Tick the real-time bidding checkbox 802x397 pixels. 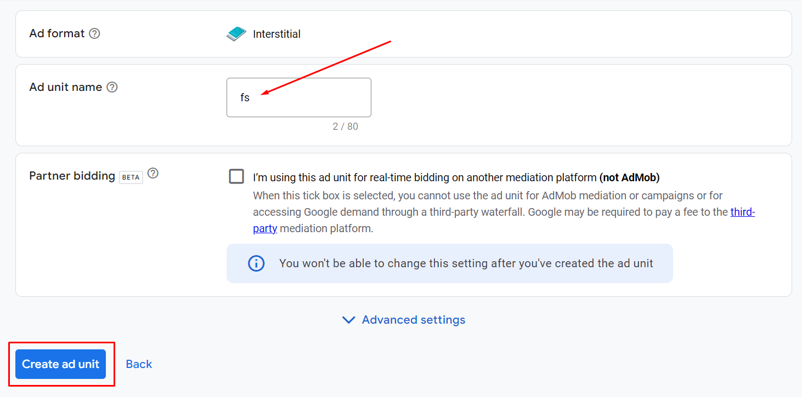pos(236,176)
